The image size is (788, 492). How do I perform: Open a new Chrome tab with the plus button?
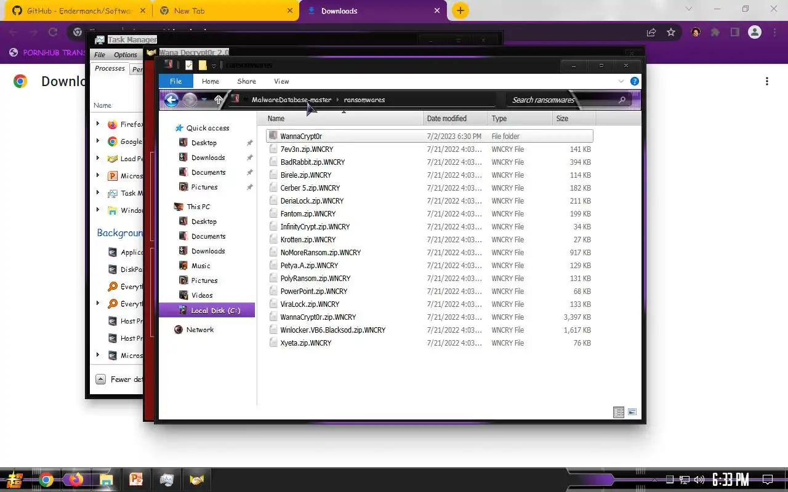tap(460, 10)
